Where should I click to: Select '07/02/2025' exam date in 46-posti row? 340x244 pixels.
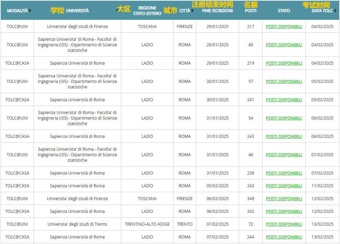(322, 155)
